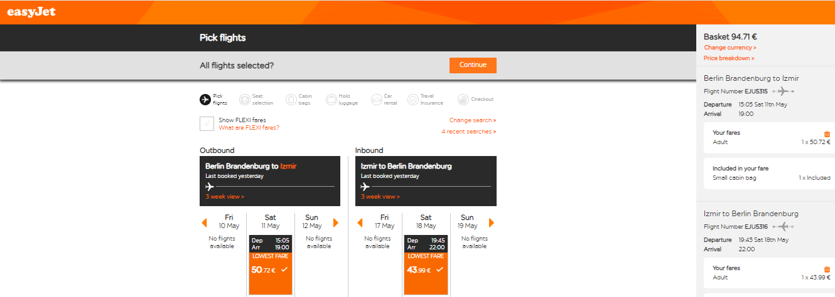Open Price breakdown in basket
835x297 pixels.
pos(729,58)
